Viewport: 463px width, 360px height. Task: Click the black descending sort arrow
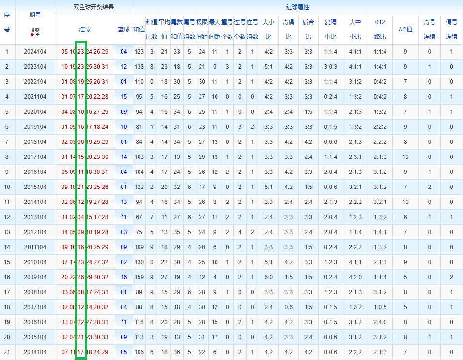pos(37,34)
